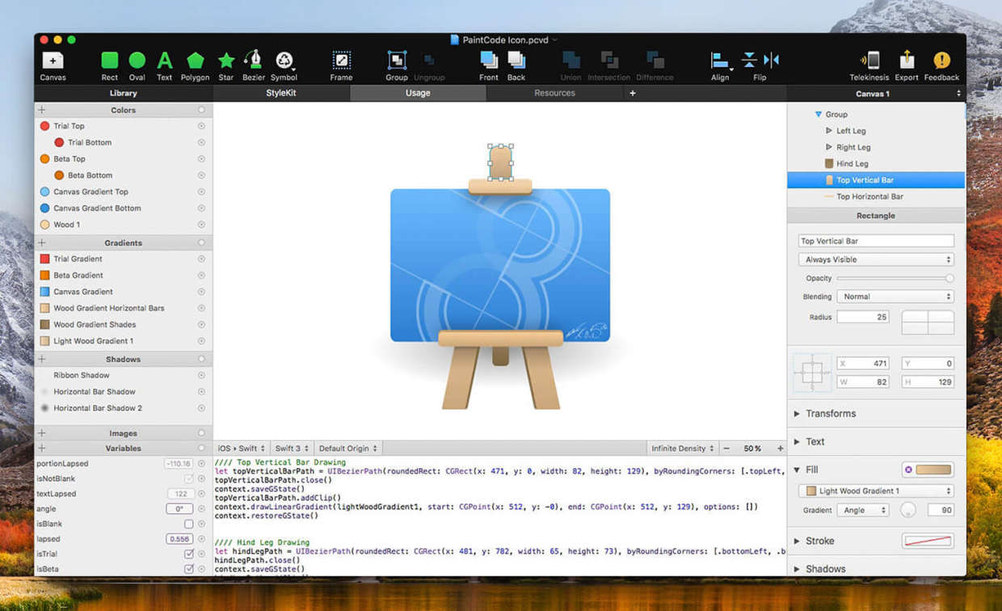Open the Align options
The height and width of the screenshot is (611, 1002).
tap(720, 65)
